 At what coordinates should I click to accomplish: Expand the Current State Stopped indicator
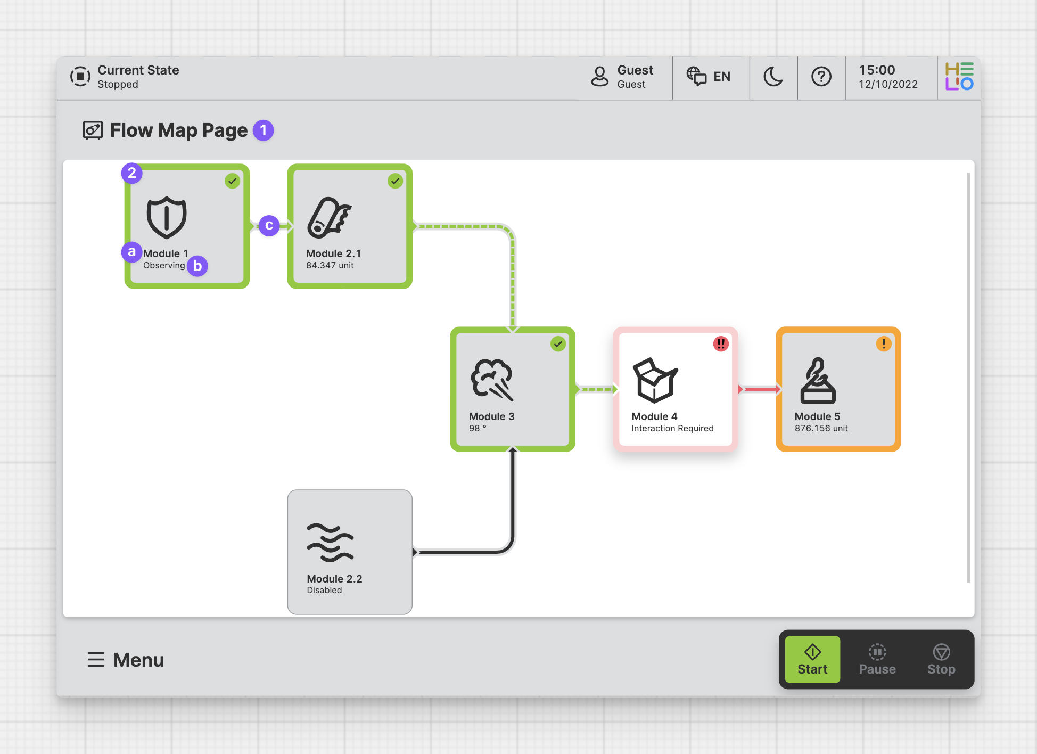point(125,77)
